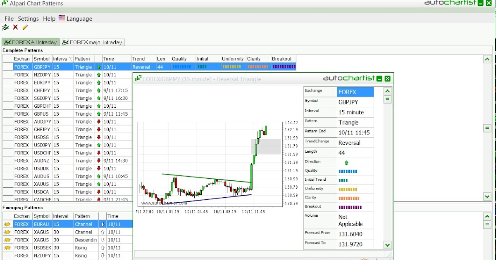Screen dimensions: 496x260
Task: Switch to FOREX major Intraday tab
Action: click(x=92, y=42)
